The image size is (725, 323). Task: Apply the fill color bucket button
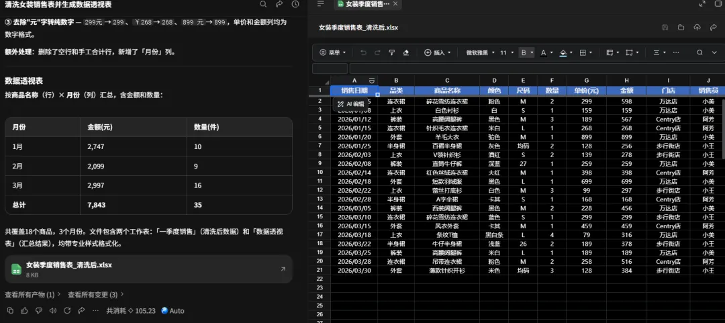(563, 53)
